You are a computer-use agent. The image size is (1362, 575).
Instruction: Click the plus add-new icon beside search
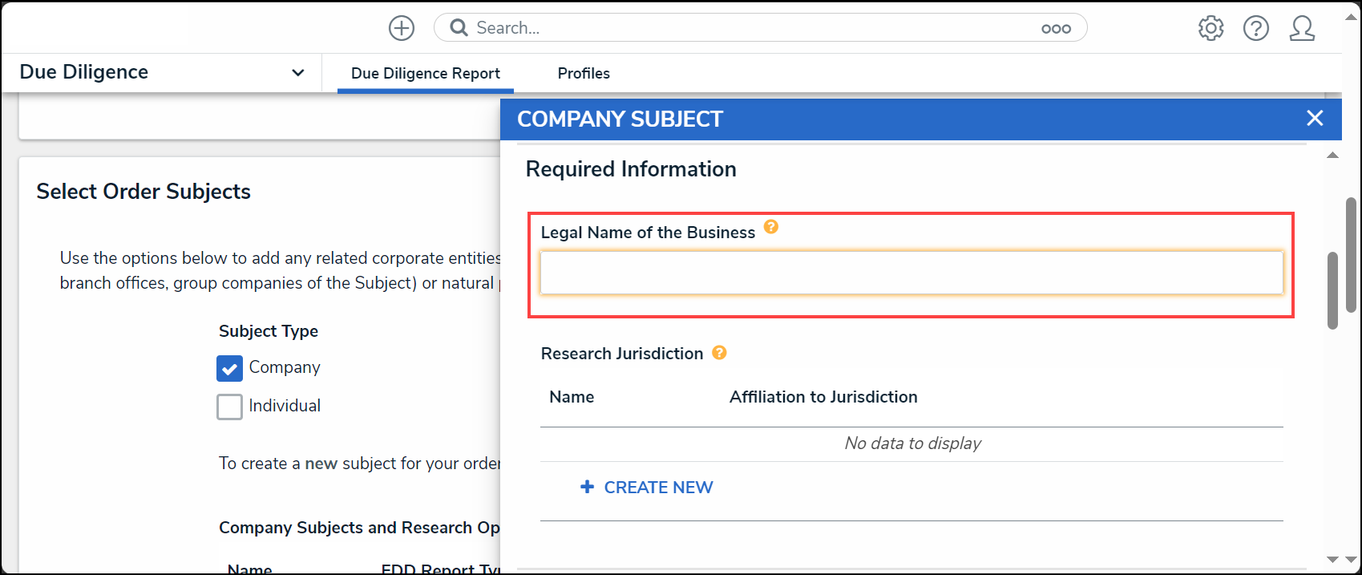[x=402, y=28]
